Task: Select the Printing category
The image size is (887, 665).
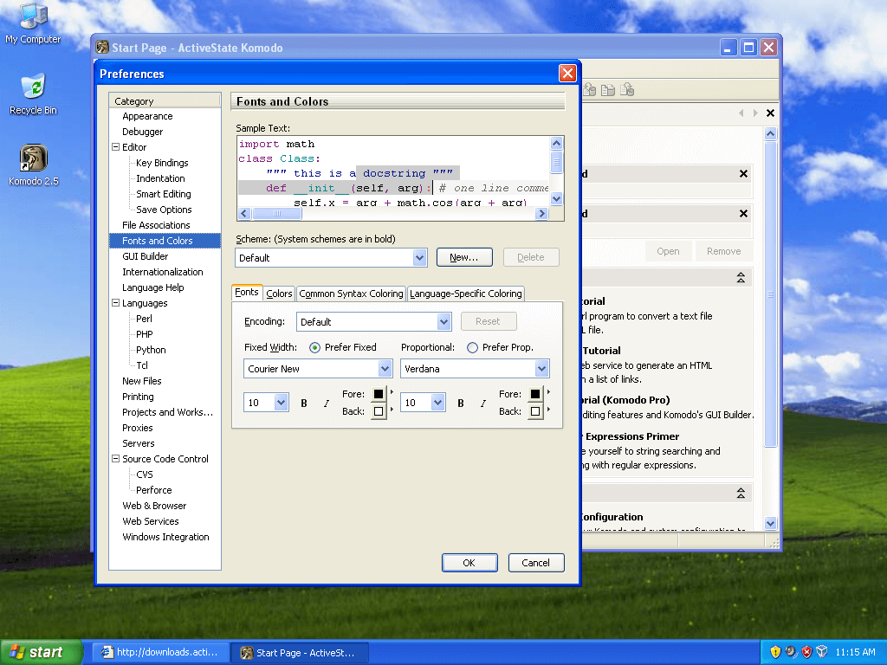Action: 138,397
